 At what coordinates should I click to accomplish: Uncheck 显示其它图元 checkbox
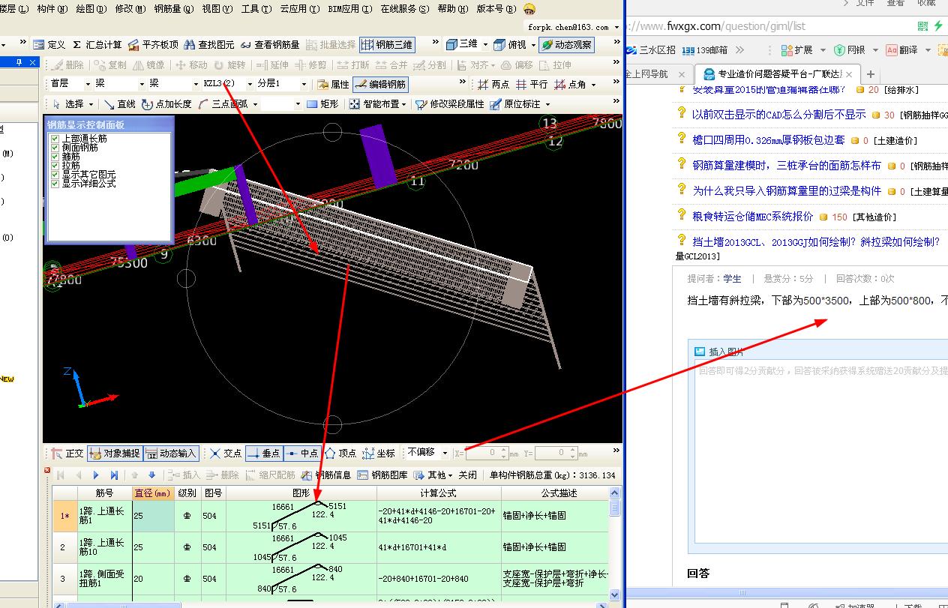pyautogui.click(x=54, y=175)
